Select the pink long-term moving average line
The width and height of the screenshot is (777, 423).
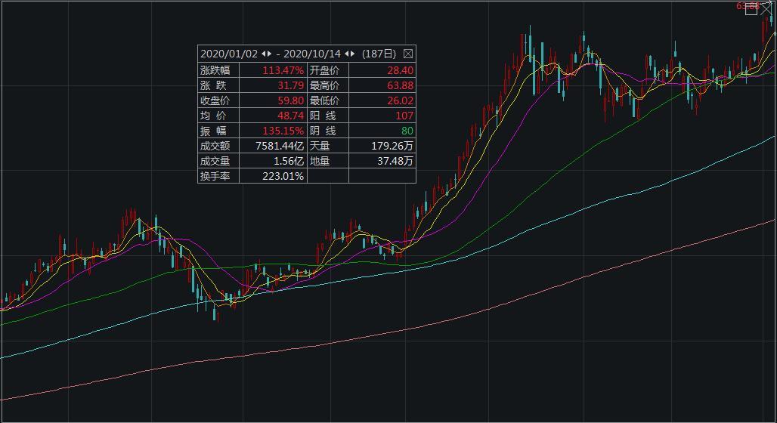pyautogui.click(x=396, y=331)
